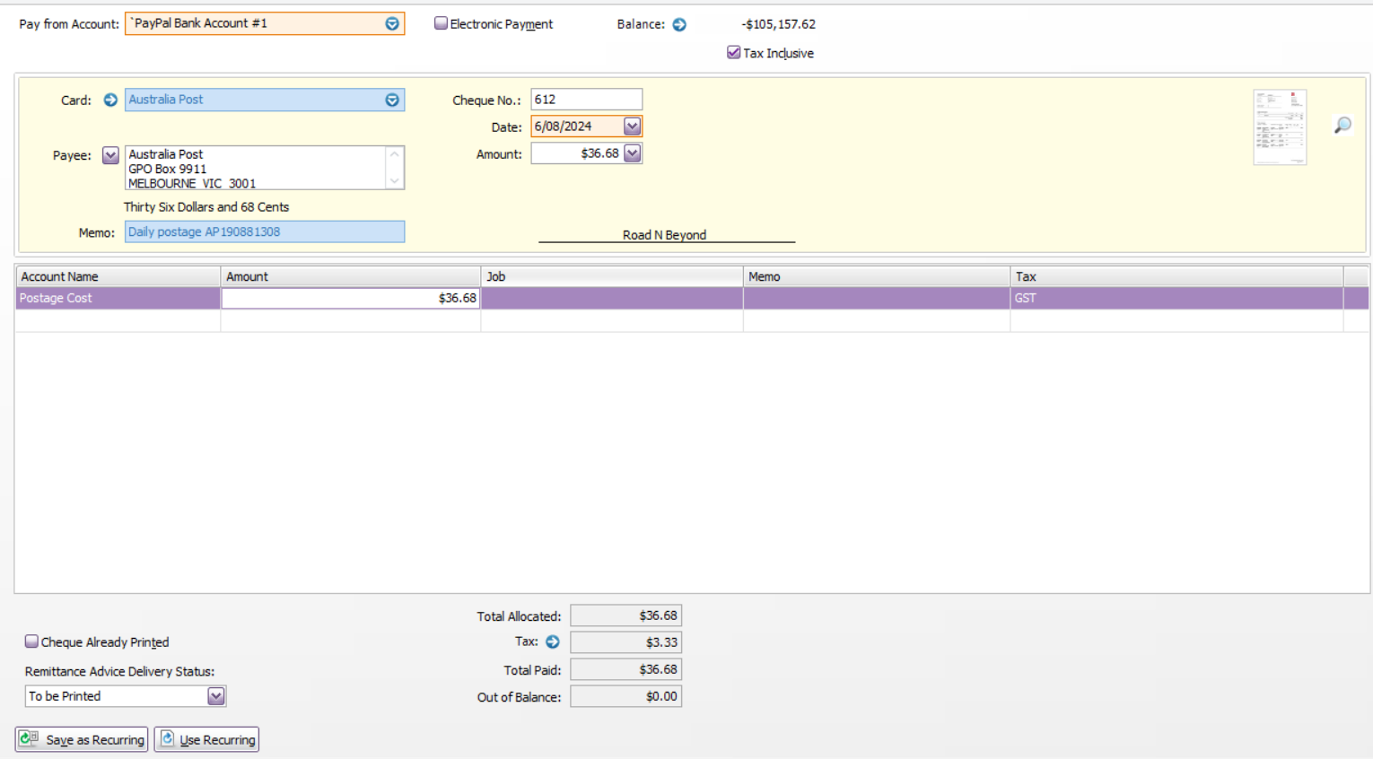Viewport: 1373px width, 759px height.
Task: Click the Use Recurring button
Action: click(206, 738)
